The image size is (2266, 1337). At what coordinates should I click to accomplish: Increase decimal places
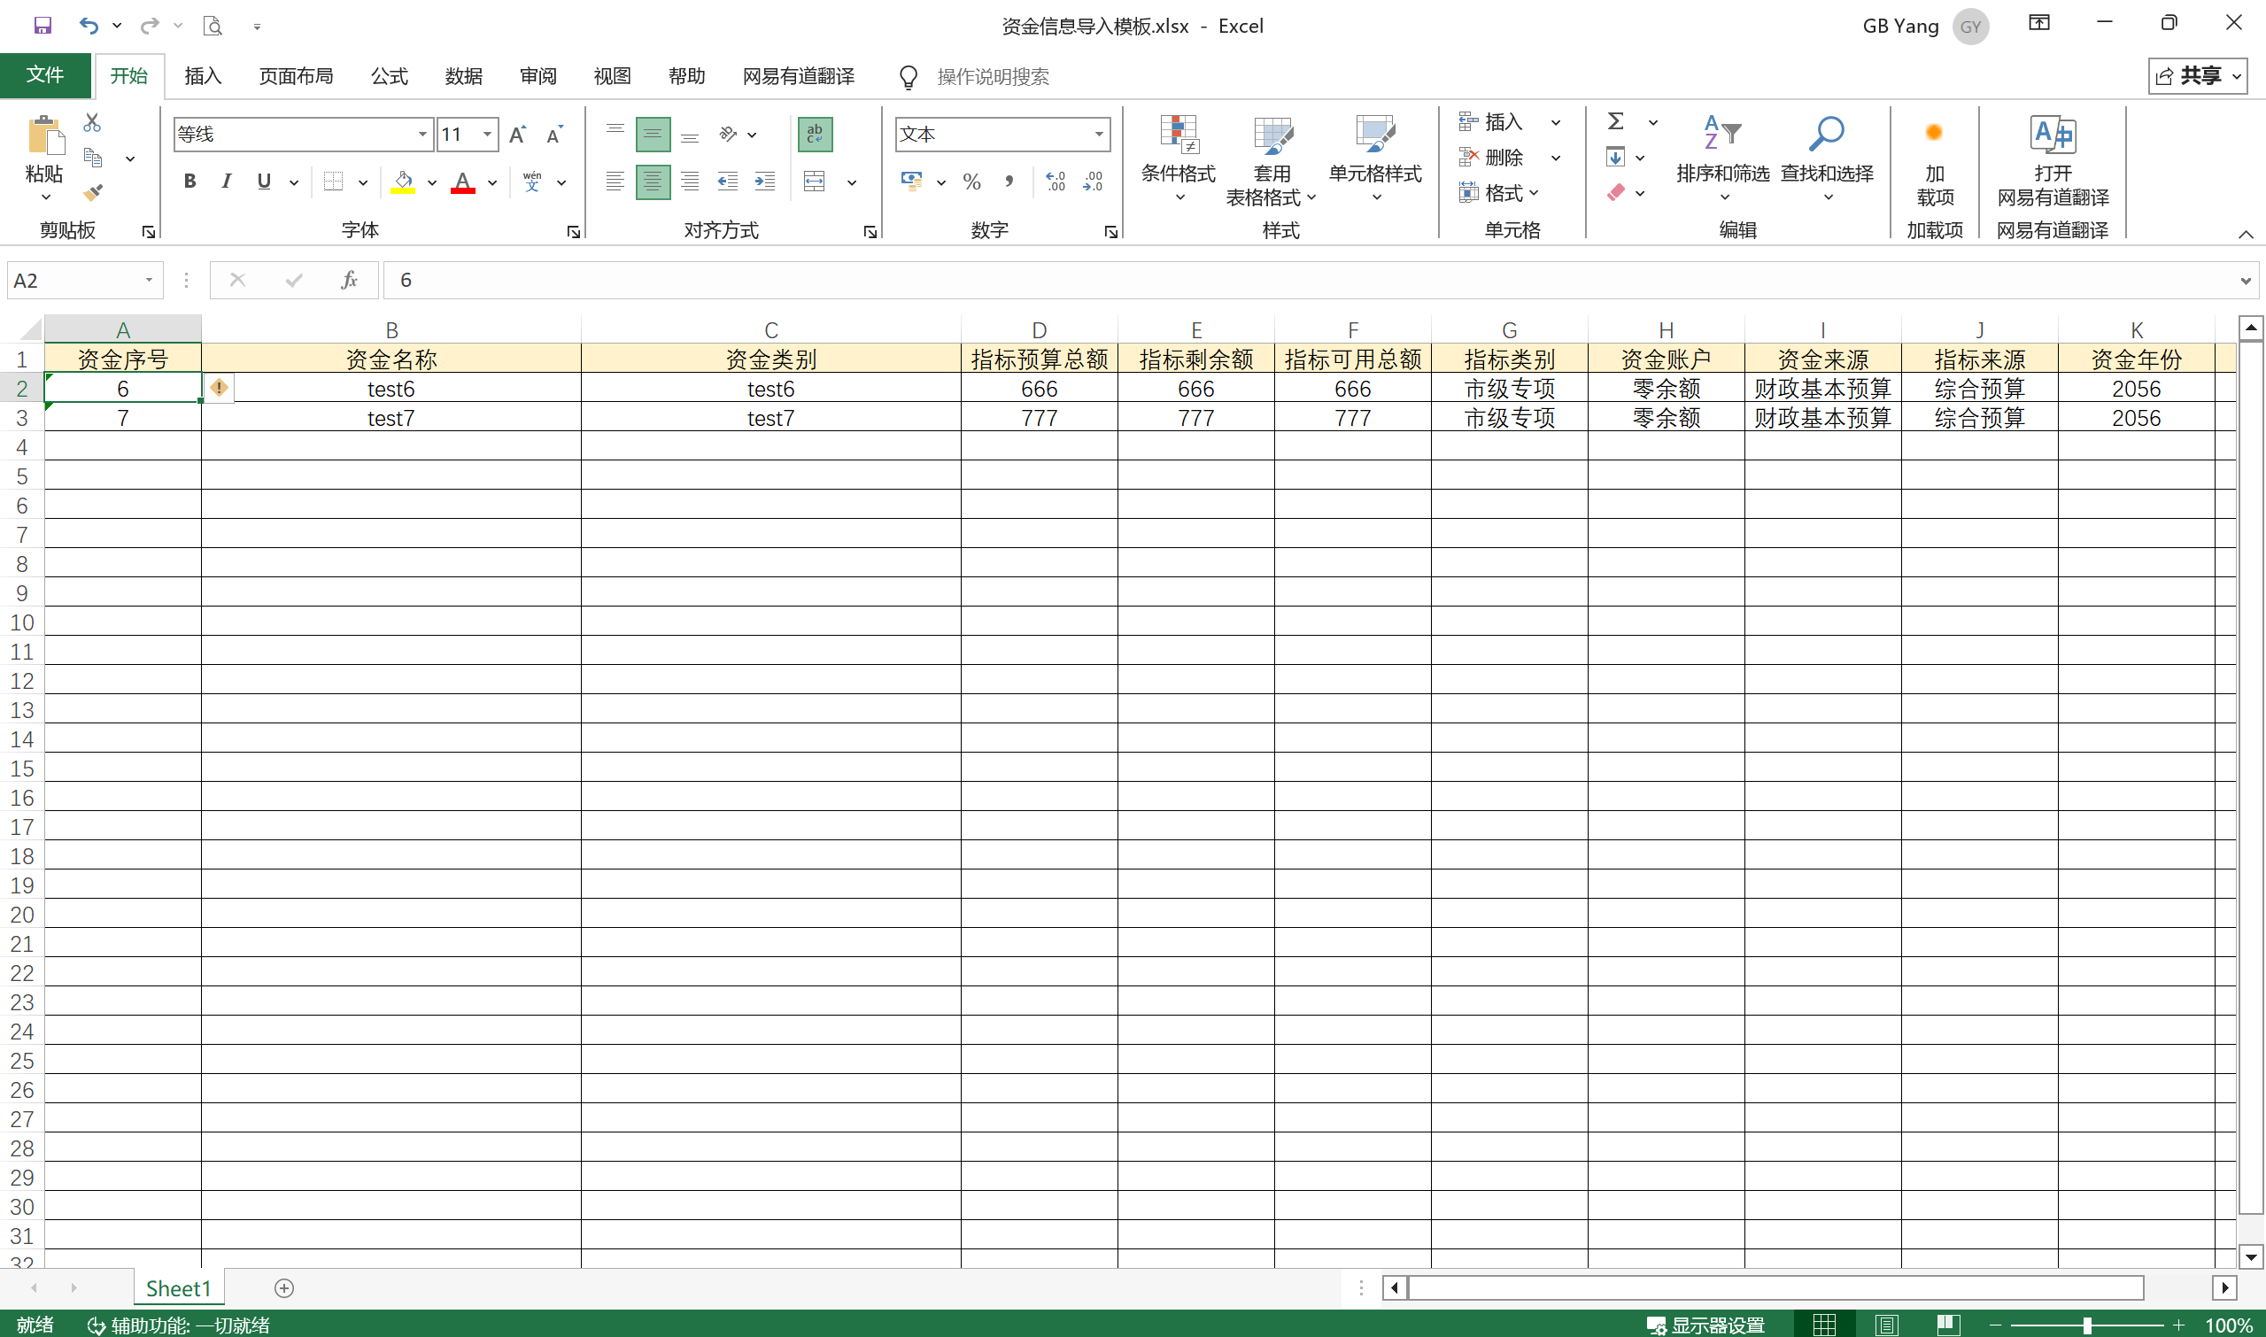coord(1056,182)
